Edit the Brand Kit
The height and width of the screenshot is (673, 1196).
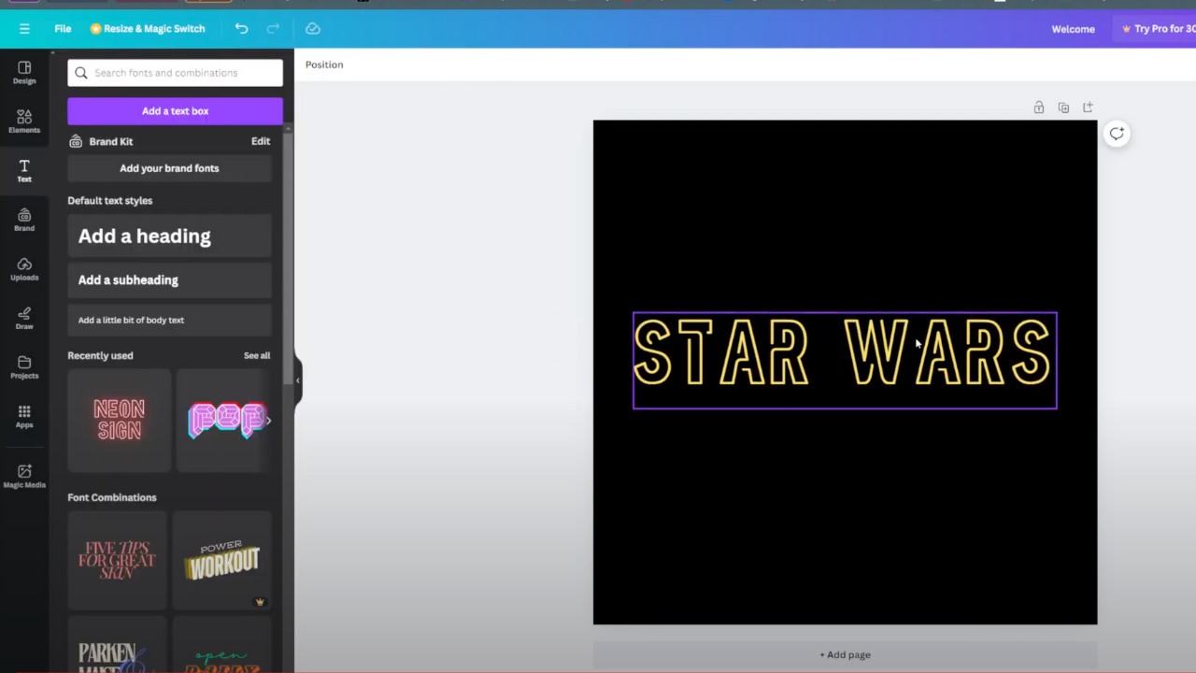point(261,141)
